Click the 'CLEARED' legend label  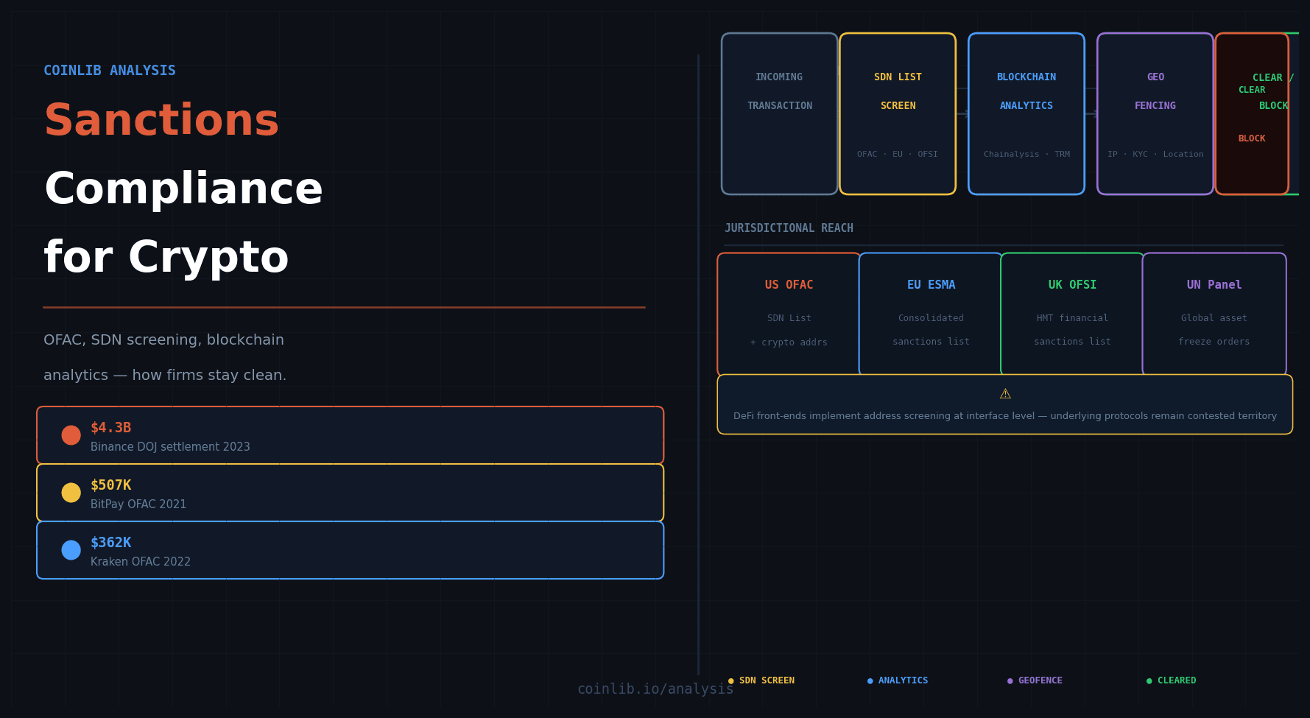[1177, 681]
